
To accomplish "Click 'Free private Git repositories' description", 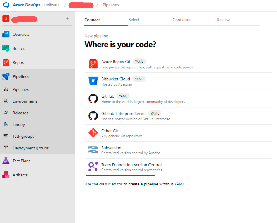I will click(x=147, y=67).
